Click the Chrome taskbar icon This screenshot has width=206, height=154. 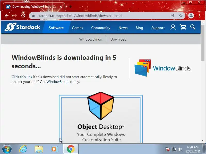click(x=71, y=149)
